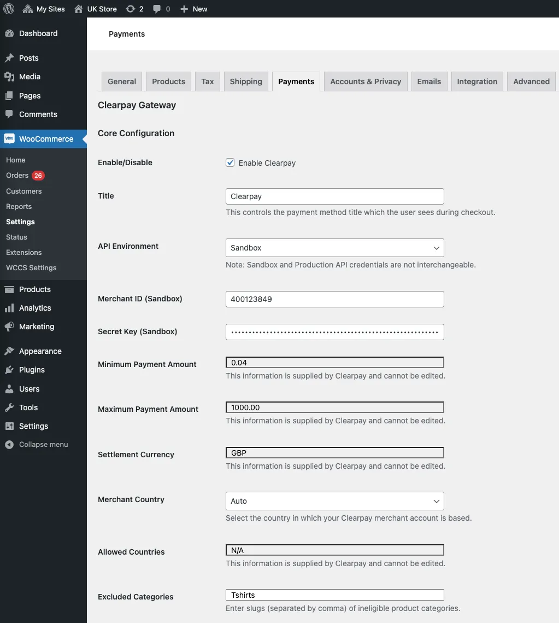Click the sidebar Settings sliders icon
559x623 pixels.
click(9, 426)
